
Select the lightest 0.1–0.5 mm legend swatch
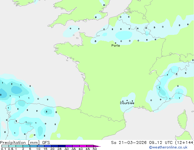[x=5, y=146]
